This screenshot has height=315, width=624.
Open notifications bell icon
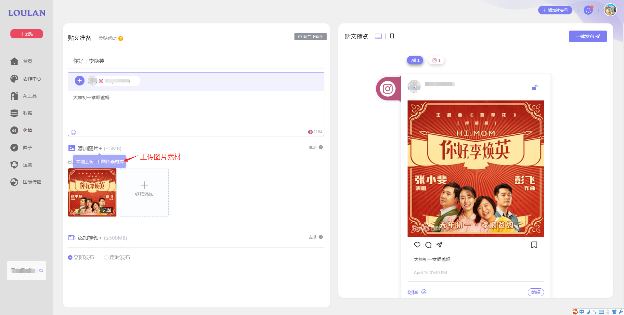click(x=588, y=10)
